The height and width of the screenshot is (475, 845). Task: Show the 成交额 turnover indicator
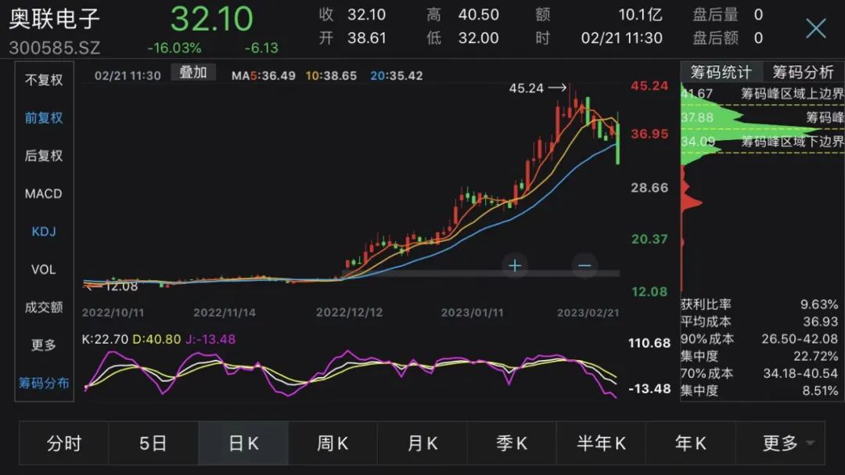[x=42, y=306]
